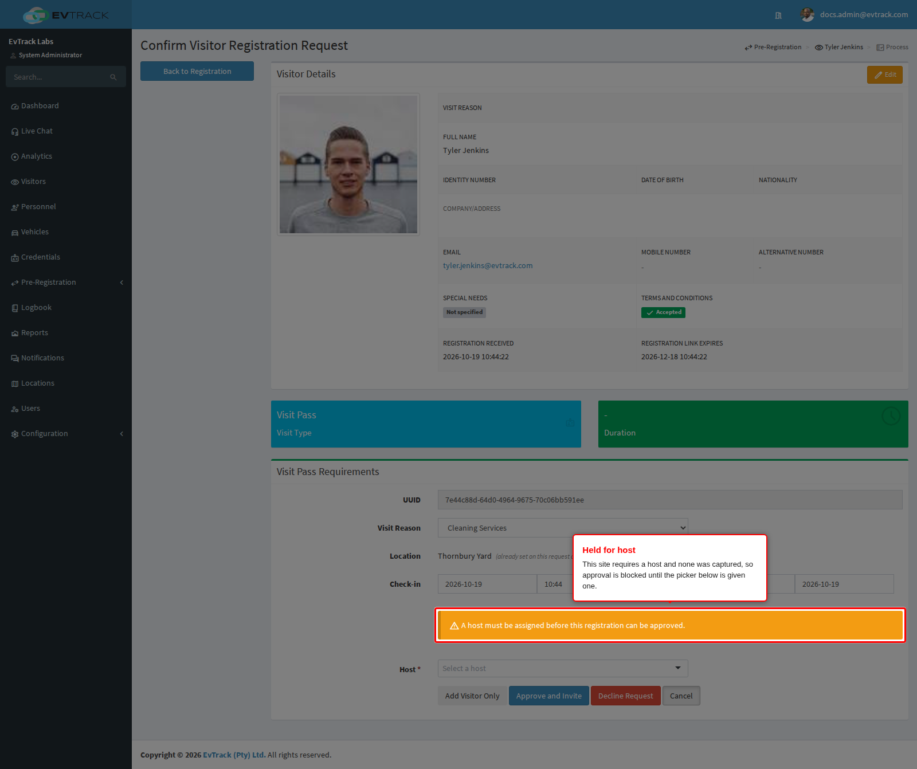
Task: Click the clock icon on Duration card
Action: (891, 416)
